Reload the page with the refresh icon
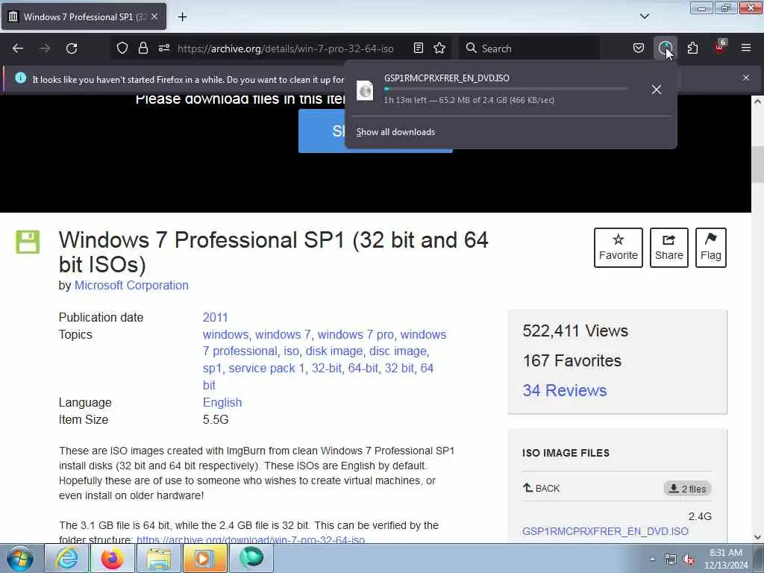 [72, 48]
